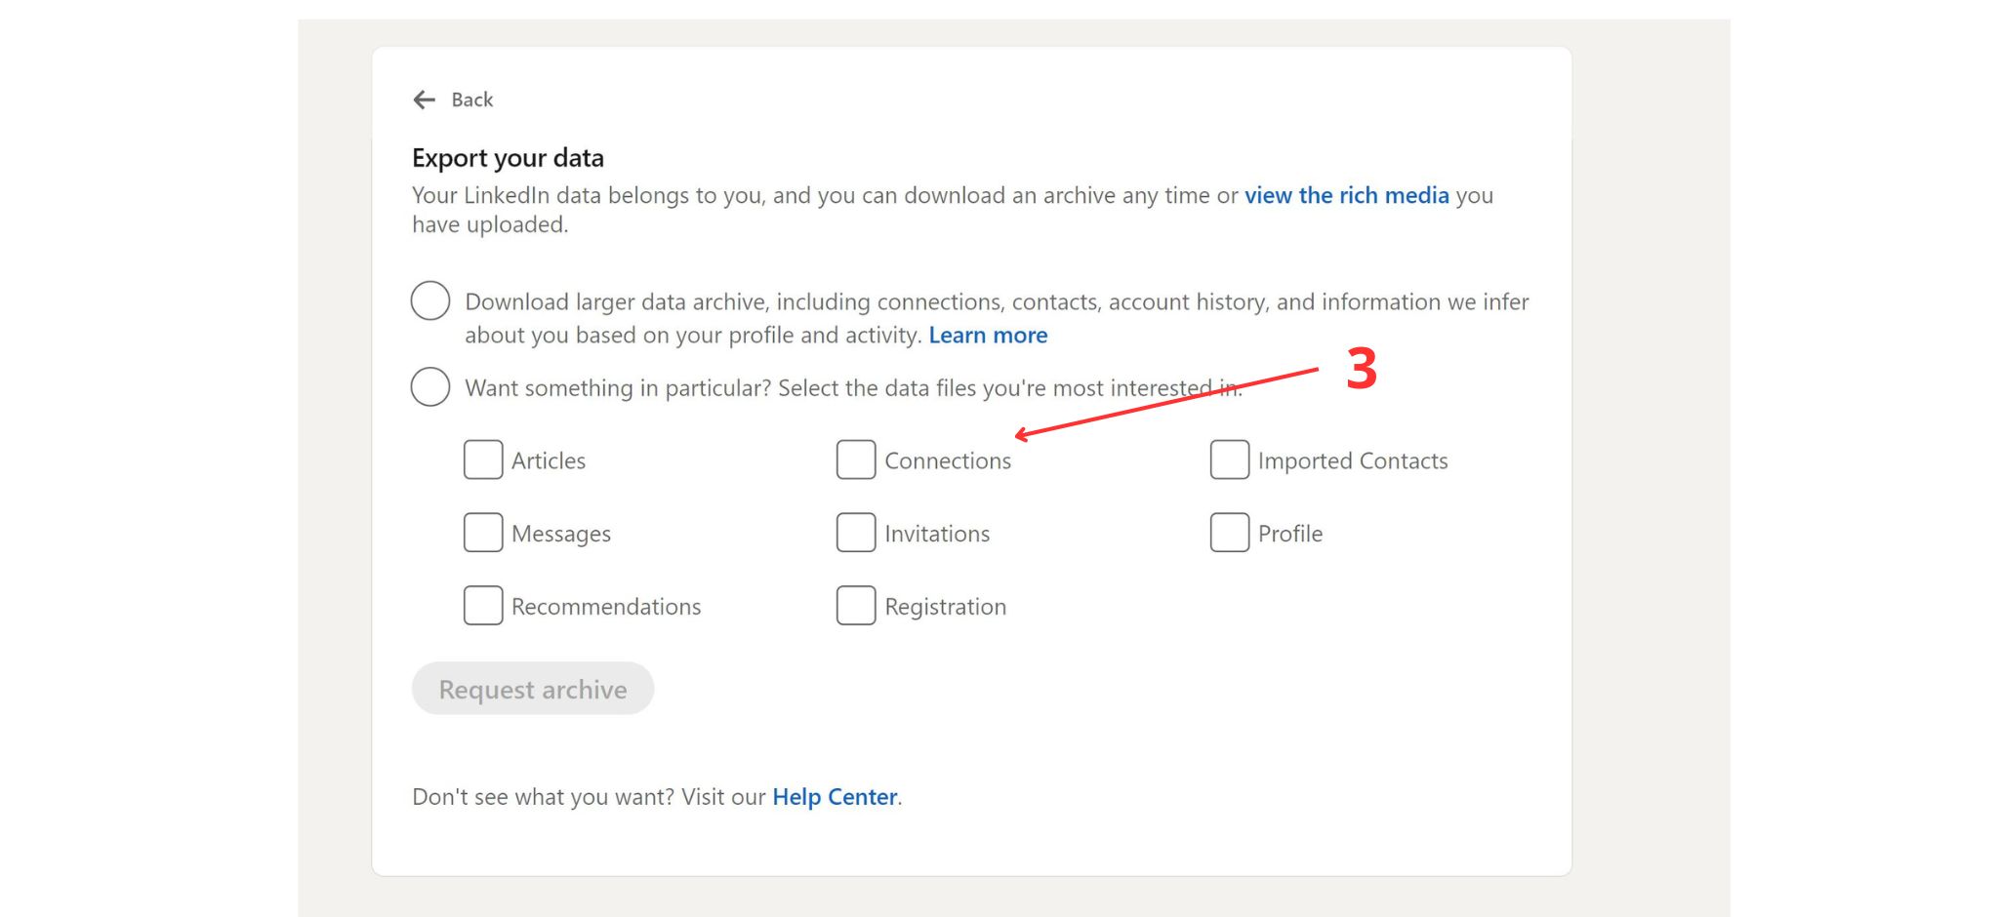
Task: Check the Messages checkbox
Action: tap(483, 533)
